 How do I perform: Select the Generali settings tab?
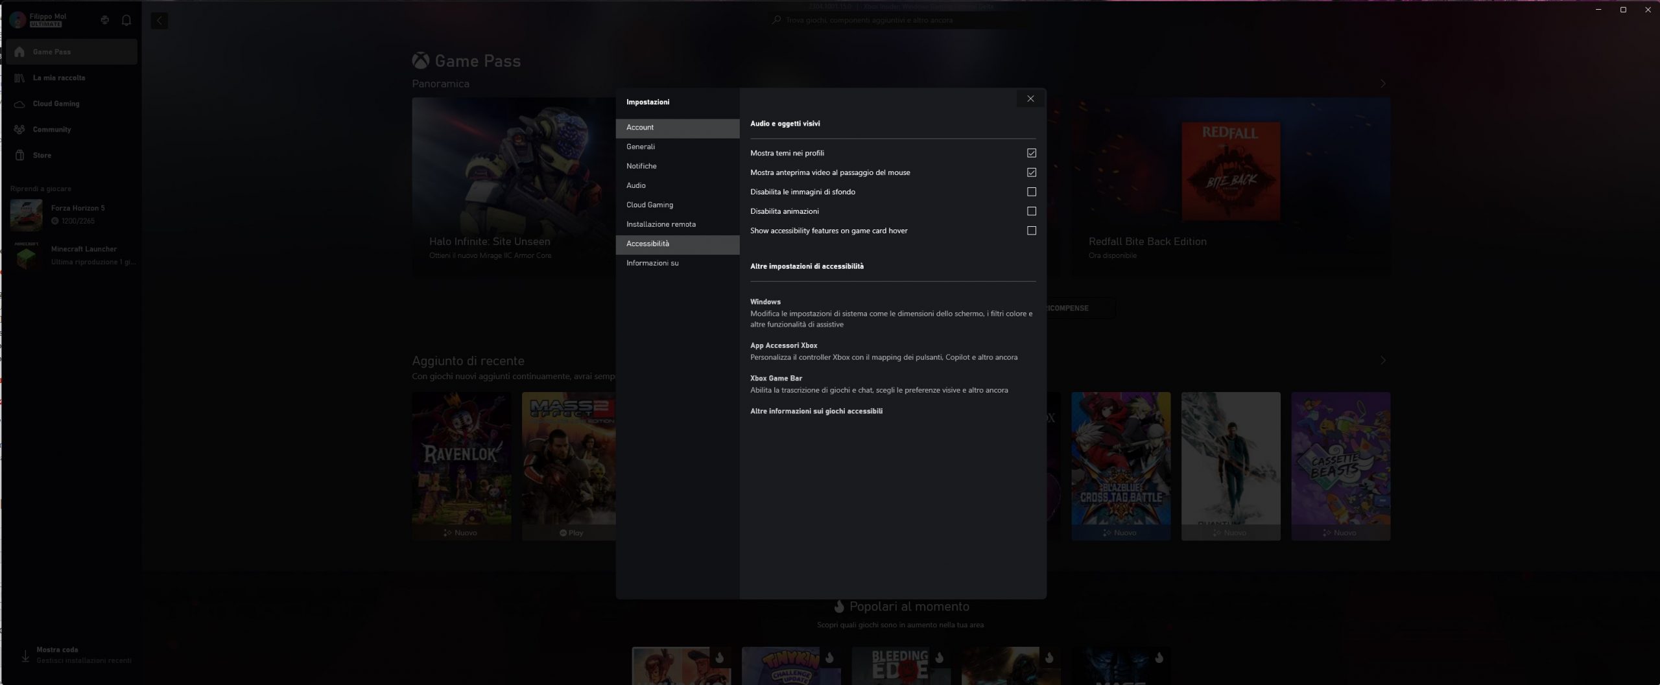tap(678, 147)
